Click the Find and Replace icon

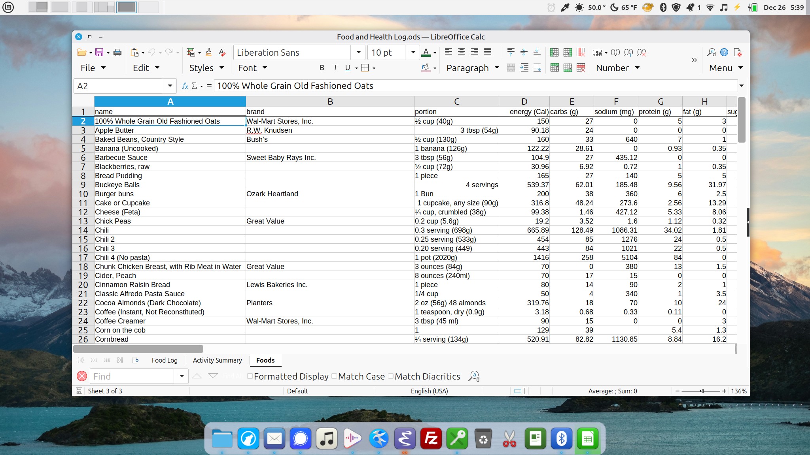(x=473, y=376)
